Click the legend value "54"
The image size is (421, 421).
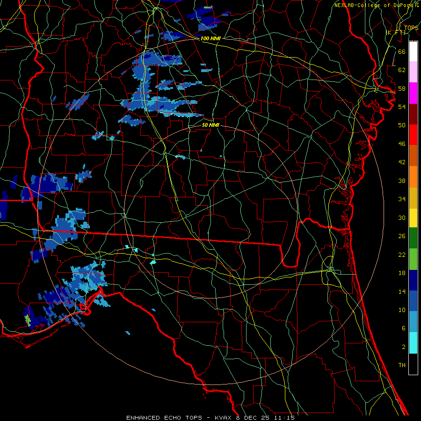point(402,107)
